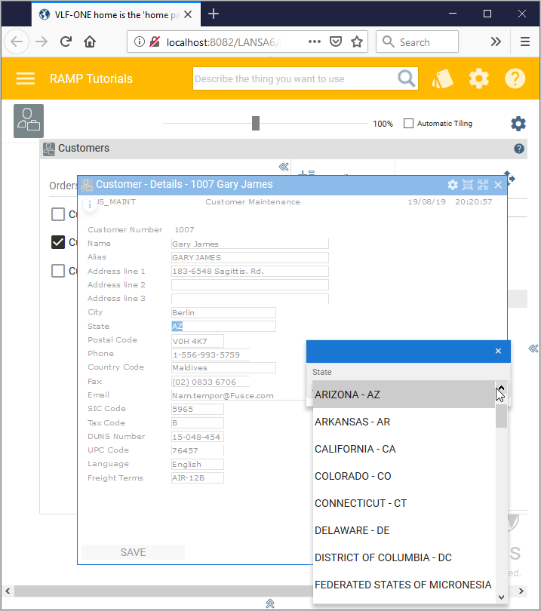
Task: Close the State selection popup
Action: tap(498, 351)
